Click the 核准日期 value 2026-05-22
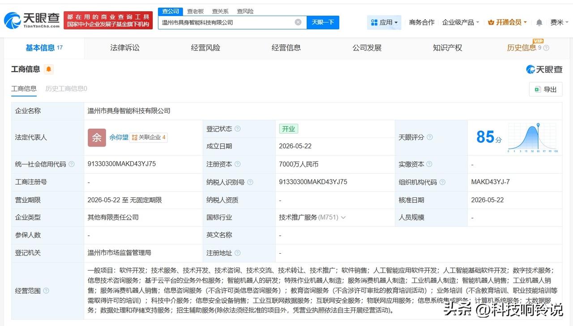Viewport: 573px width, 326px height. (x=487, y=200)
